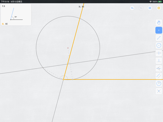Select the Move (hand) tool
This screenshot has width=163, height=122.
159,23
